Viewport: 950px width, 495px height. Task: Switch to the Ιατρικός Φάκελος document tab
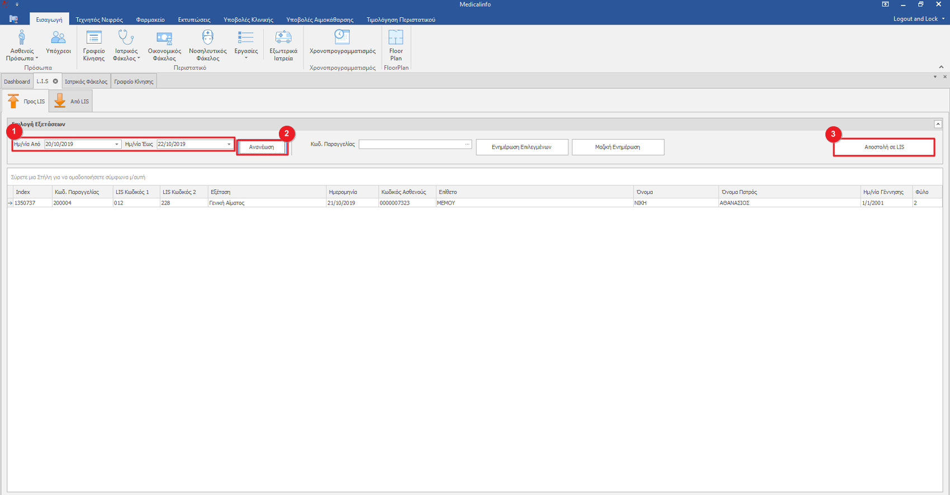click(x=86, y=82)
